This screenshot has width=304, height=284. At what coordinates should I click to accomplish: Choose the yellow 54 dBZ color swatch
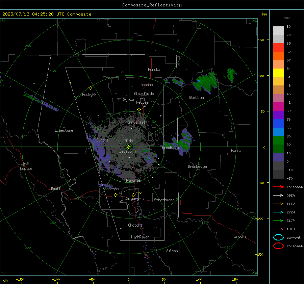pyautogui.click(x=278, y=73)
